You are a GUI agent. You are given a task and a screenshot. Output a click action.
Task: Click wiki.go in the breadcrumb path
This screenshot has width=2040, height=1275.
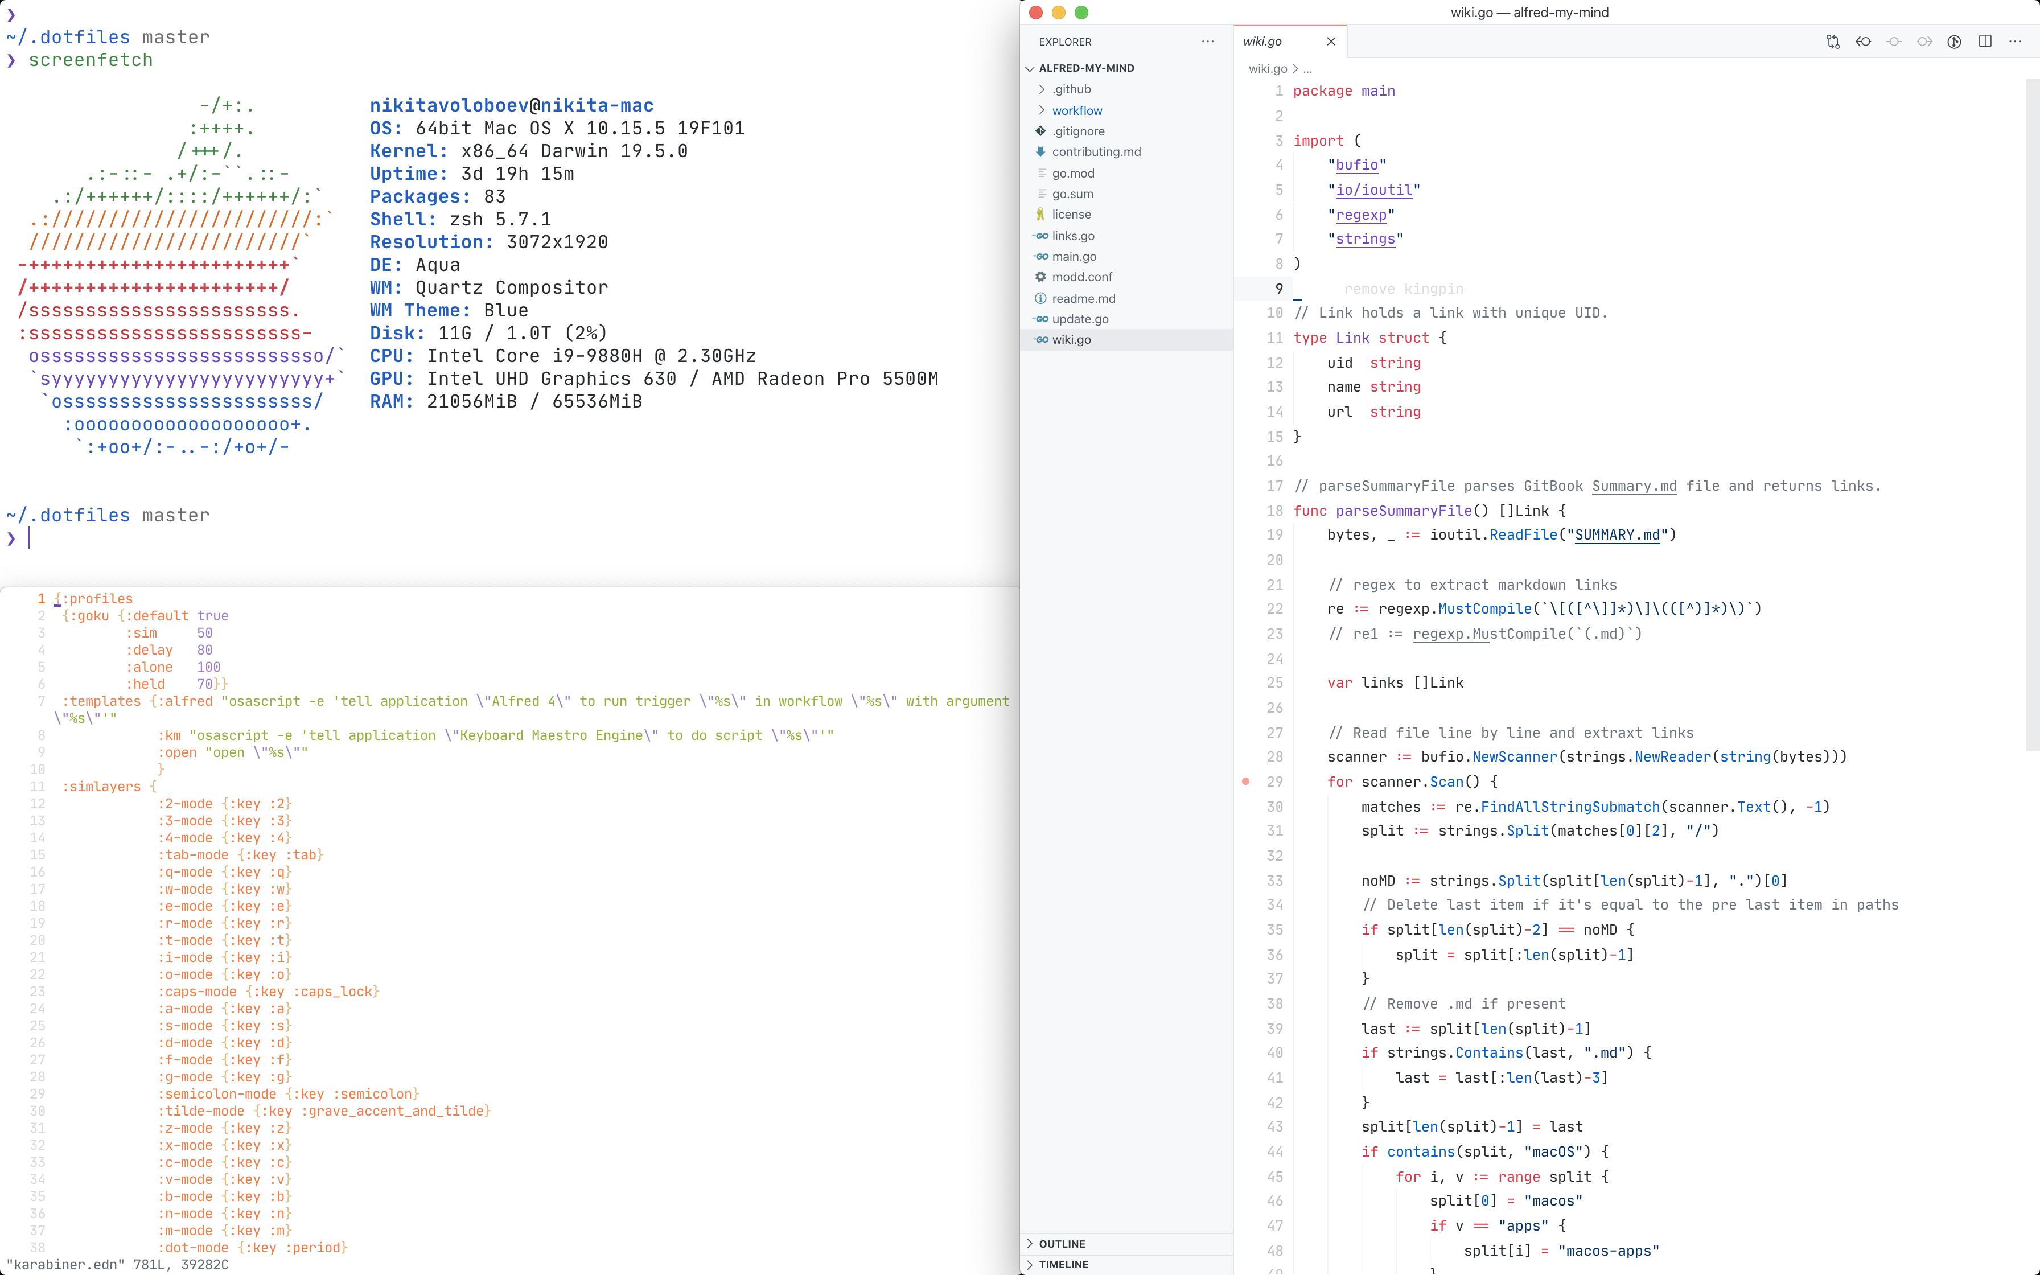click(1267, 69)
